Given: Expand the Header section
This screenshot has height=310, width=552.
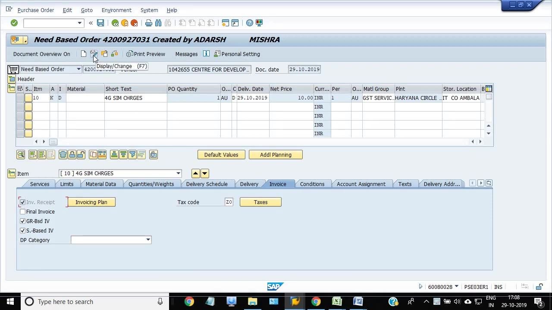Looking at the screenshot, I should 11,79.
